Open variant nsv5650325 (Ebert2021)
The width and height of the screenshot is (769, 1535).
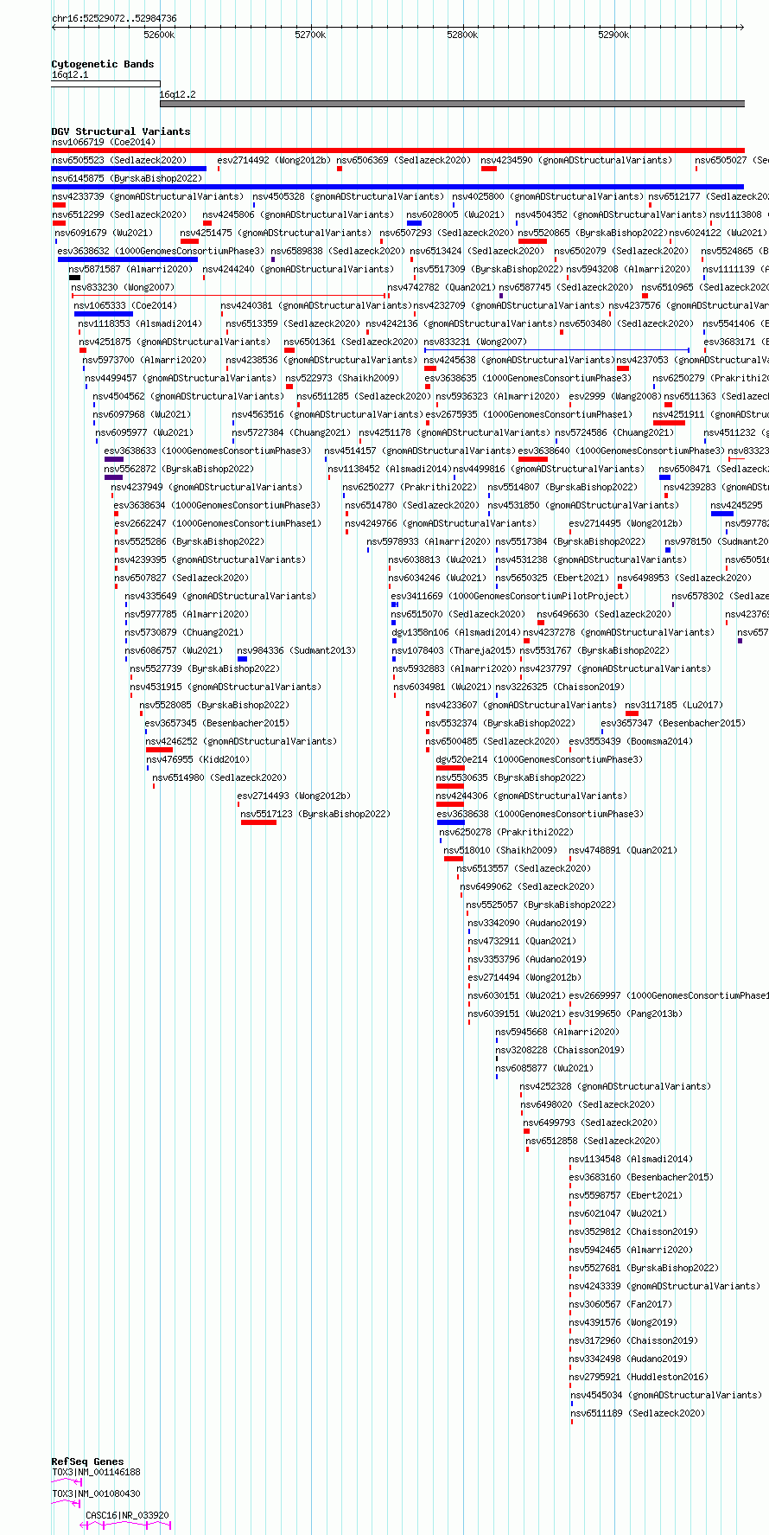click(552, 578)
